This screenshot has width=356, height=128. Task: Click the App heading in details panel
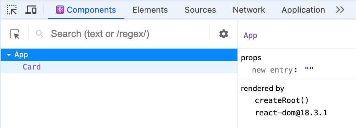[x=251, y=36]
